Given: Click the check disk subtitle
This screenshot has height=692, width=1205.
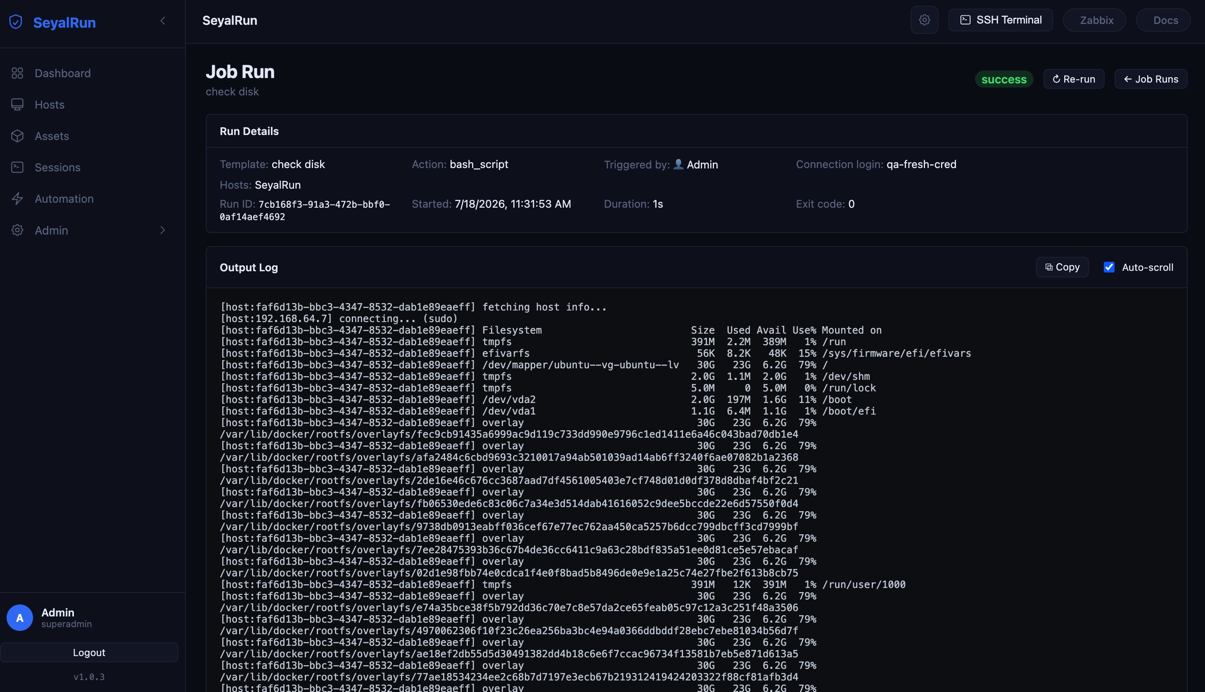Looking at the screenshot, I should (x=232, y=92).
